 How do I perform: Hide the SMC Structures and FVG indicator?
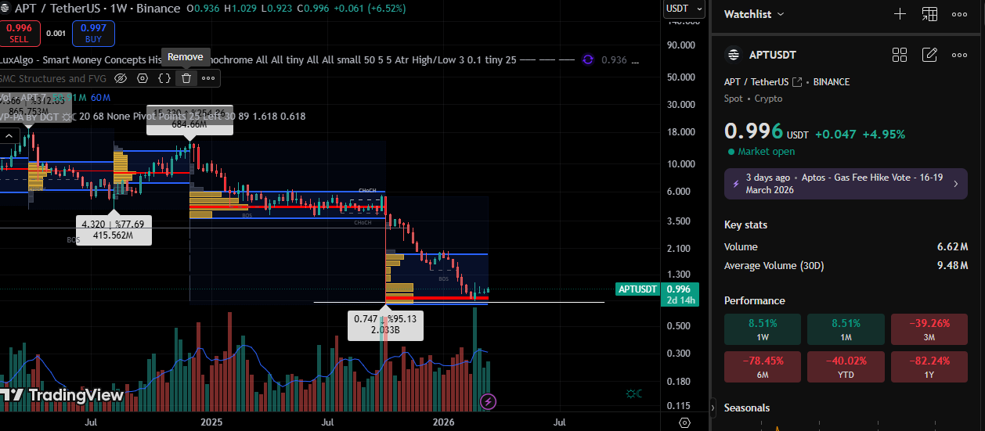coord(121,78)
